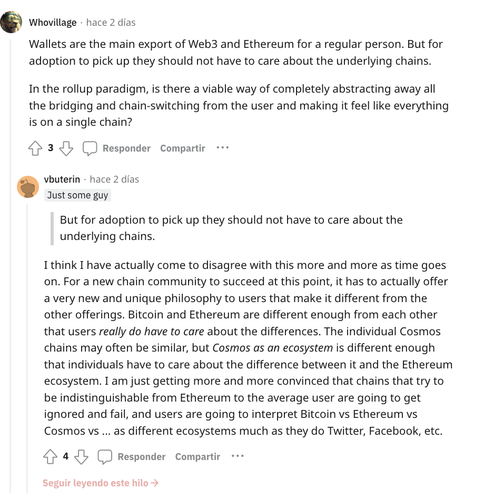Viewport: 494px width, 500px height.
Task: Click 'hace 2 días' timestamp on Whovillage's comment
Action: tap(111, 23)
